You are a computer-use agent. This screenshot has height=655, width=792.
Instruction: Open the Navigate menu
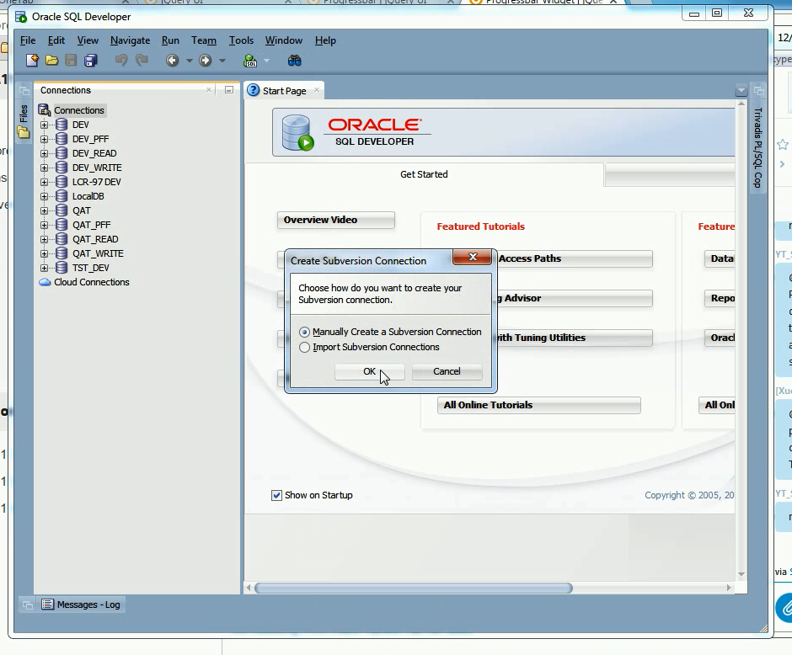(x=130, y=40)
